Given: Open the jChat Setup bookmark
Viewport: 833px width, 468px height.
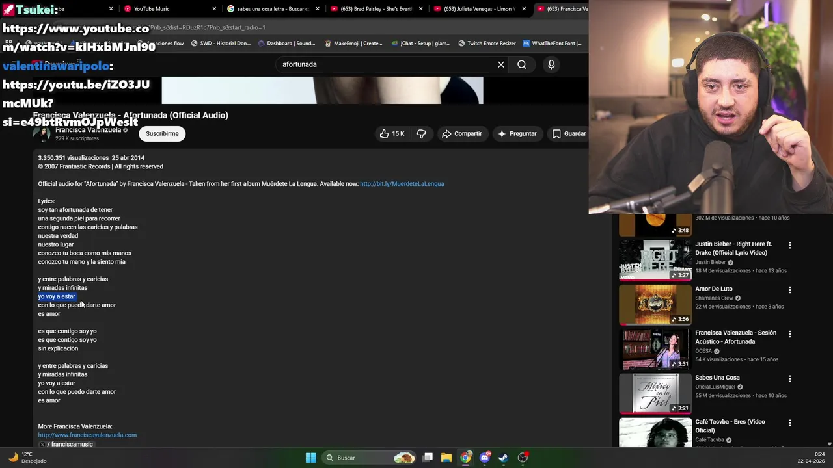Looking at the screenshot, I should pos(421,44).
